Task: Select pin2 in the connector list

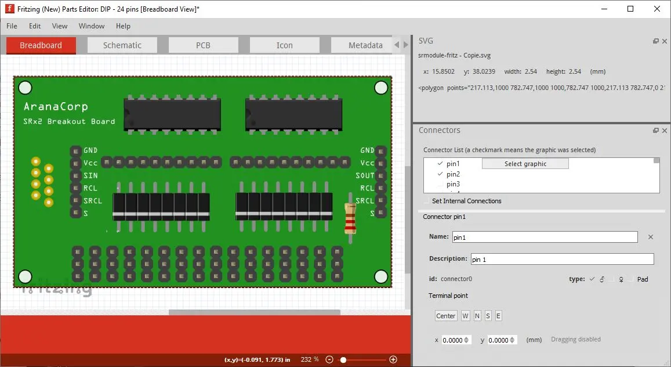Action: [453, 174]
